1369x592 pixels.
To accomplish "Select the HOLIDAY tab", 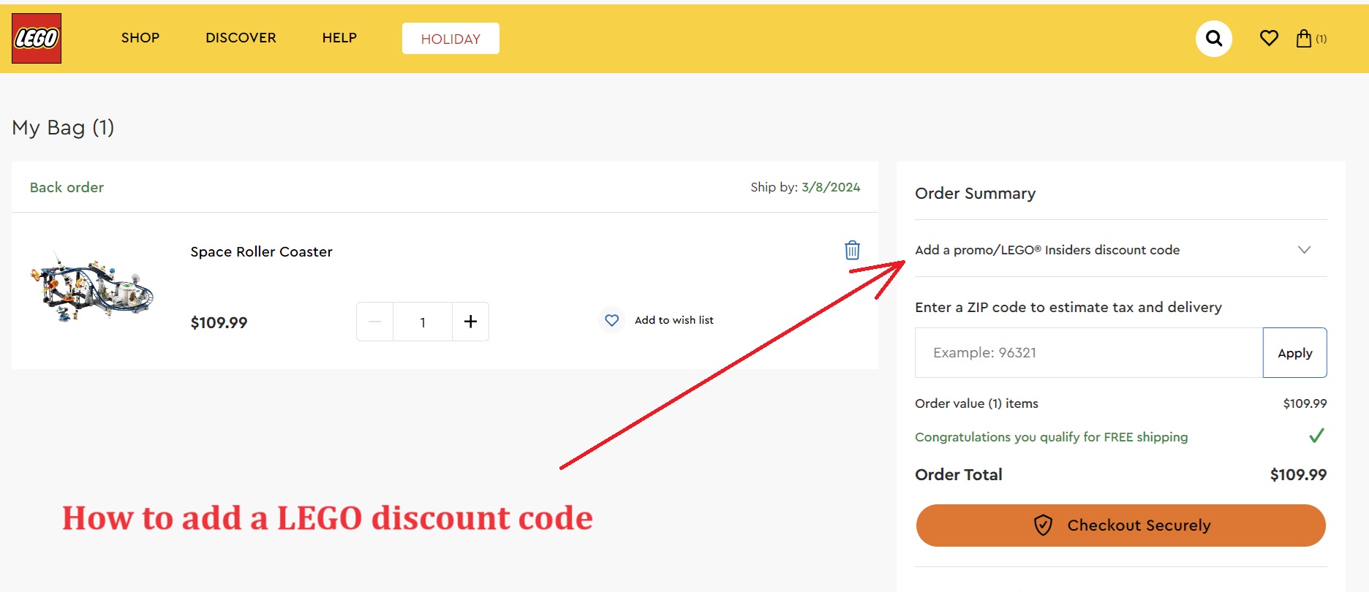I will [x=450, y=38].
